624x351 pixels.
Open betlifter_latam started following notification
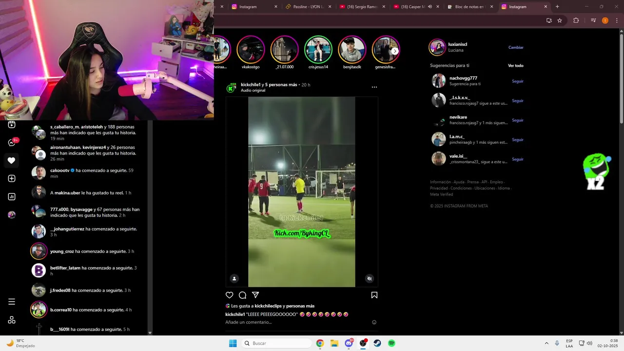tap(86, 271)
